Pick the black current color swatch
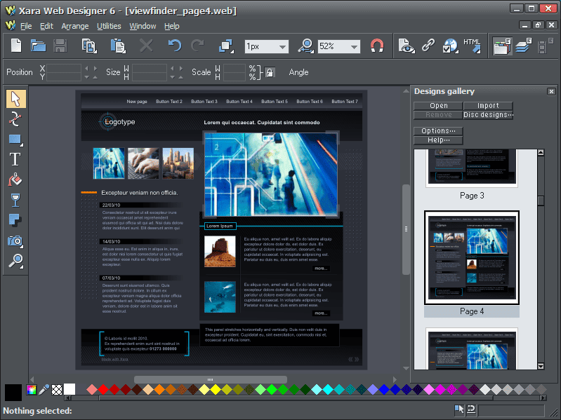 point(13,392)
